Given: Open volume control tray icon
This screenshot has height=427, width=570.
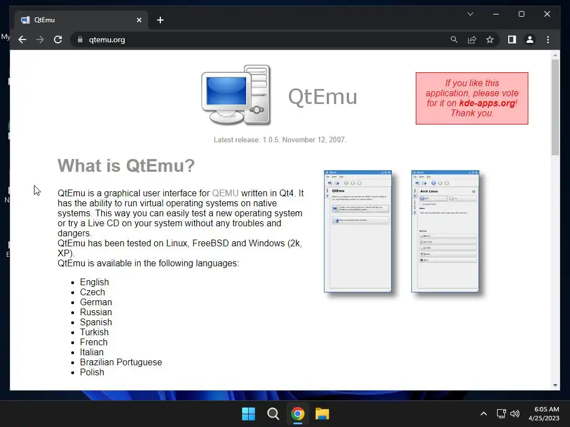Looking at the screenshot, I should (x=515, y=414).
